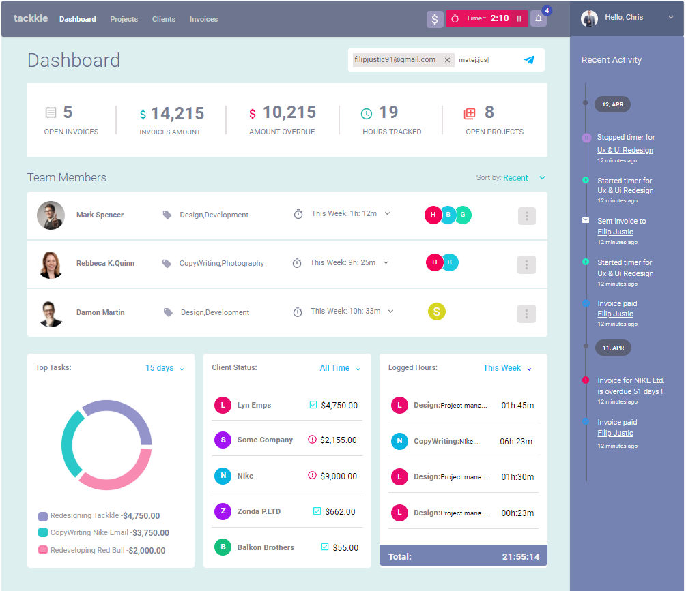Image resolution: width=686 pixels, height=591 pixels.
Task: Click the envelope icon beside Sent invoice to
Action: pyautogui.click(x=586, y=220)
